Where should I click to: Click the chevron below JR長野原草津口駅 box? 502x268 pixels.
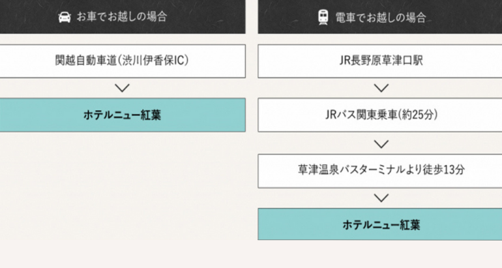click(381, 88)
